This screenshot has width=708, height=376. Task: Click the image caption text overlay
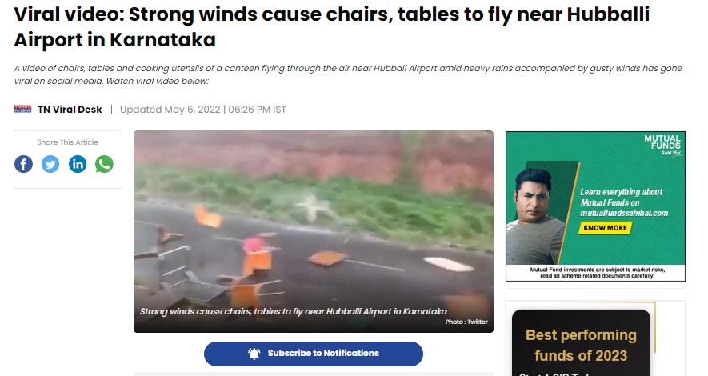click(294, 311)
